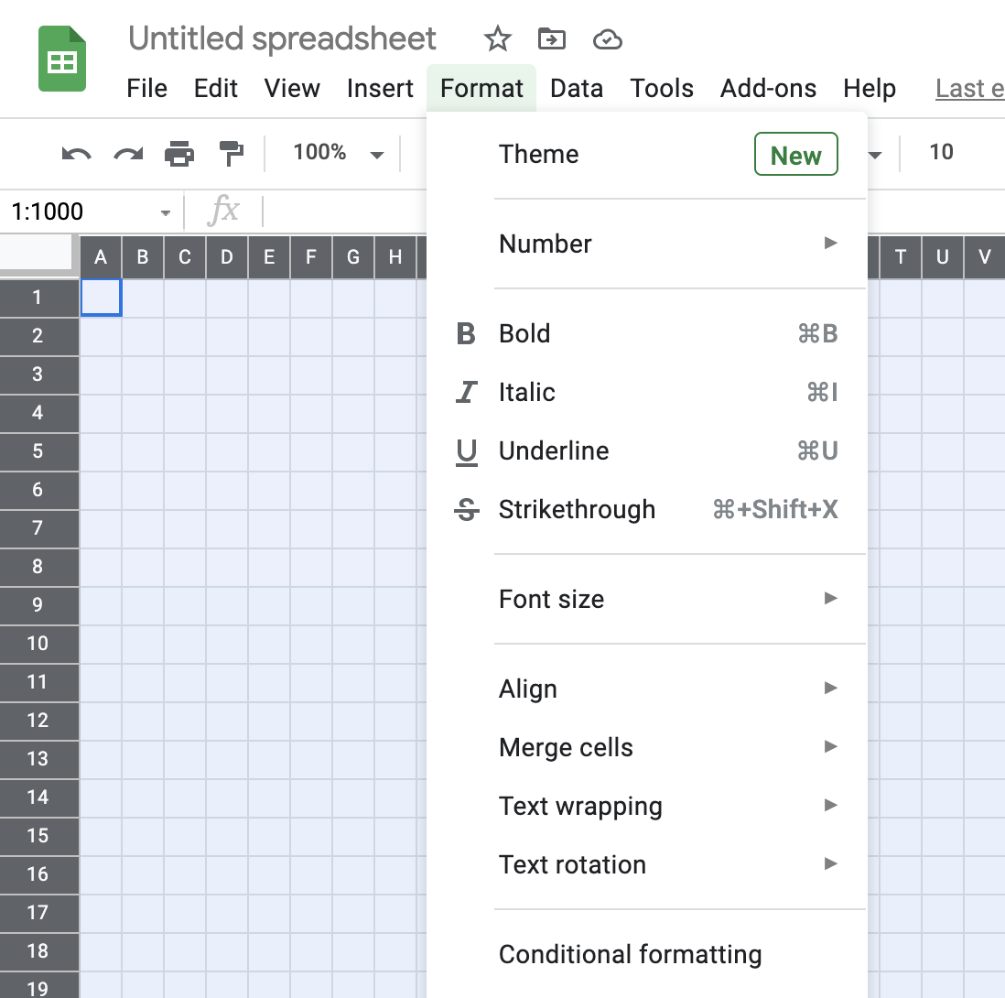
Task: Open the Print icon
Action: click(179, 153)
